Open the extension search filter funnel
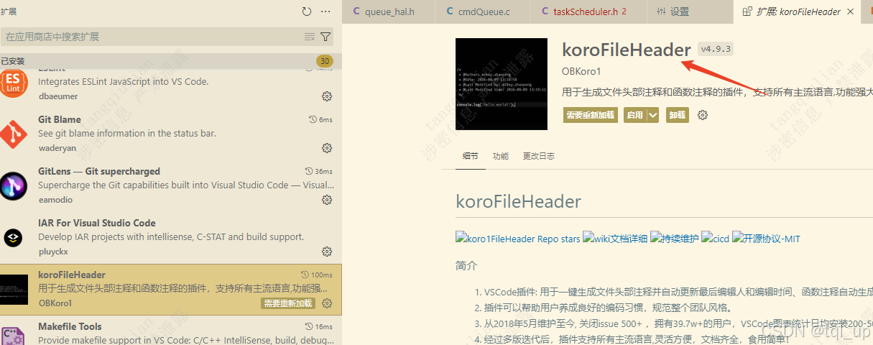The width and height of the screenshot is (873, 345). point(325,37)
